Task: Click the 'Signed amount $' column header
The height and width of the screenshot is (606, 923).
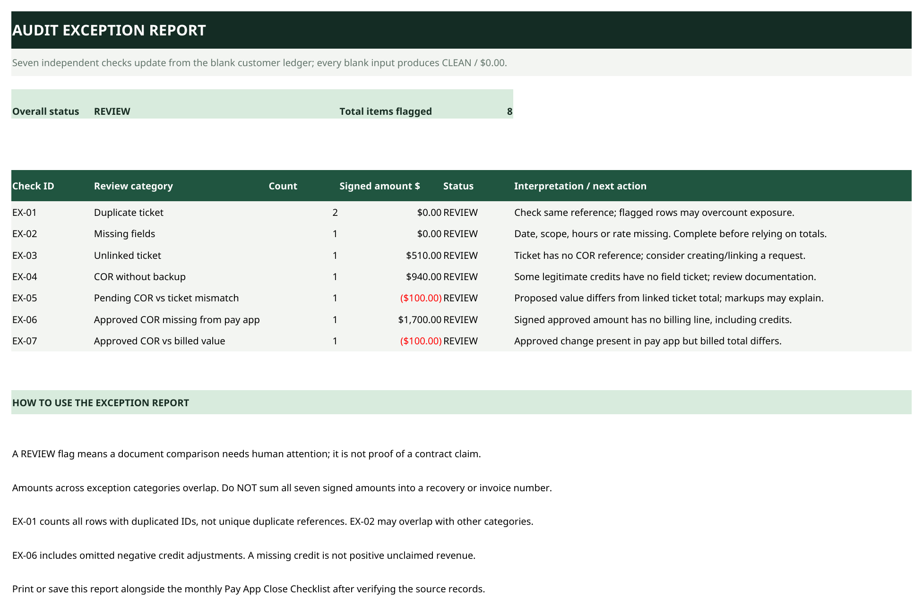Action: pyautogui.click(x=380, y=186)
